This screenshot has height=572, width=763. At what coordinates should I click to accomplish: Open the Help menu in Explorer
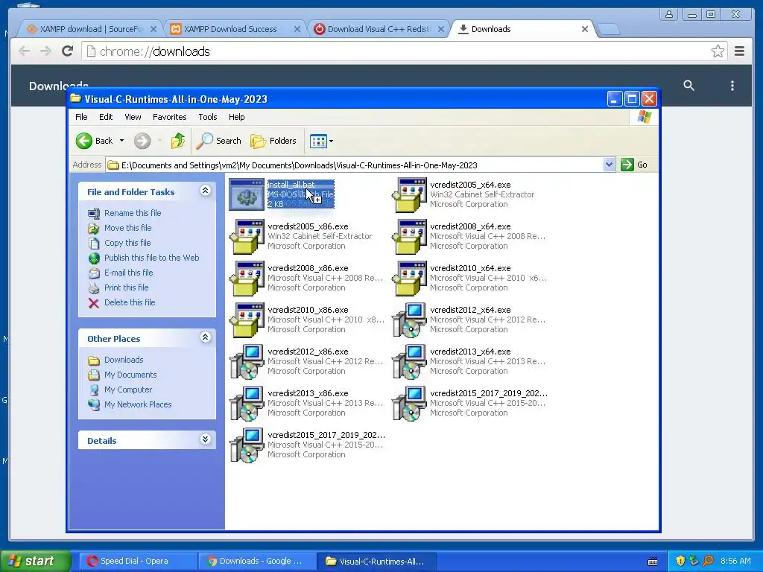236,117
